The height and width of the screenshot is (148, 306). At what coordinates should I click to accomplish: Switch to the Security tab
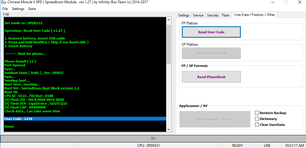(x=212, y=15)
